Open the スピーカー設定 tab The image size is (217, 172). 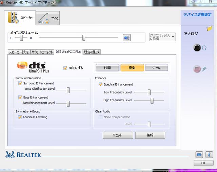click(x=19, y=52)
